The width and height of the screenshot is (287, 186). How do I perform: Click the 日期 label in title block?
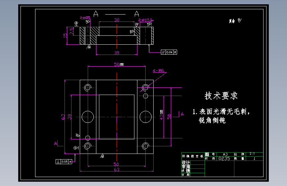point(186,175)
